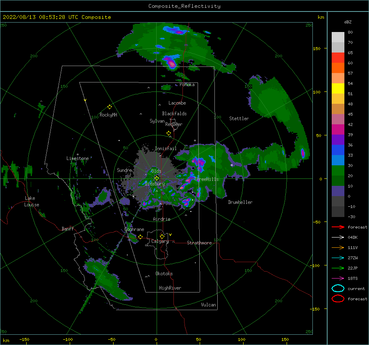Click the dBZ legend heading

click(x=348, y=22)
